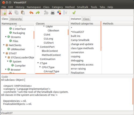Open the Help menu

tap(110, 7)
